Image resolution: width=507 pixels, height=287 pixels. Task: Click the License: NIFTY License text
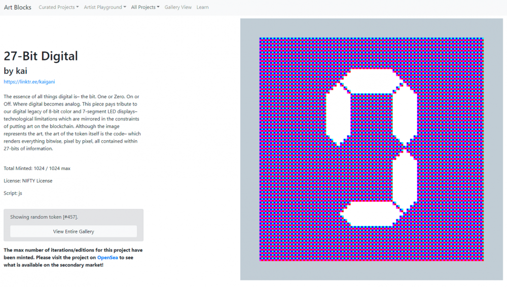(x=28, y=181)
